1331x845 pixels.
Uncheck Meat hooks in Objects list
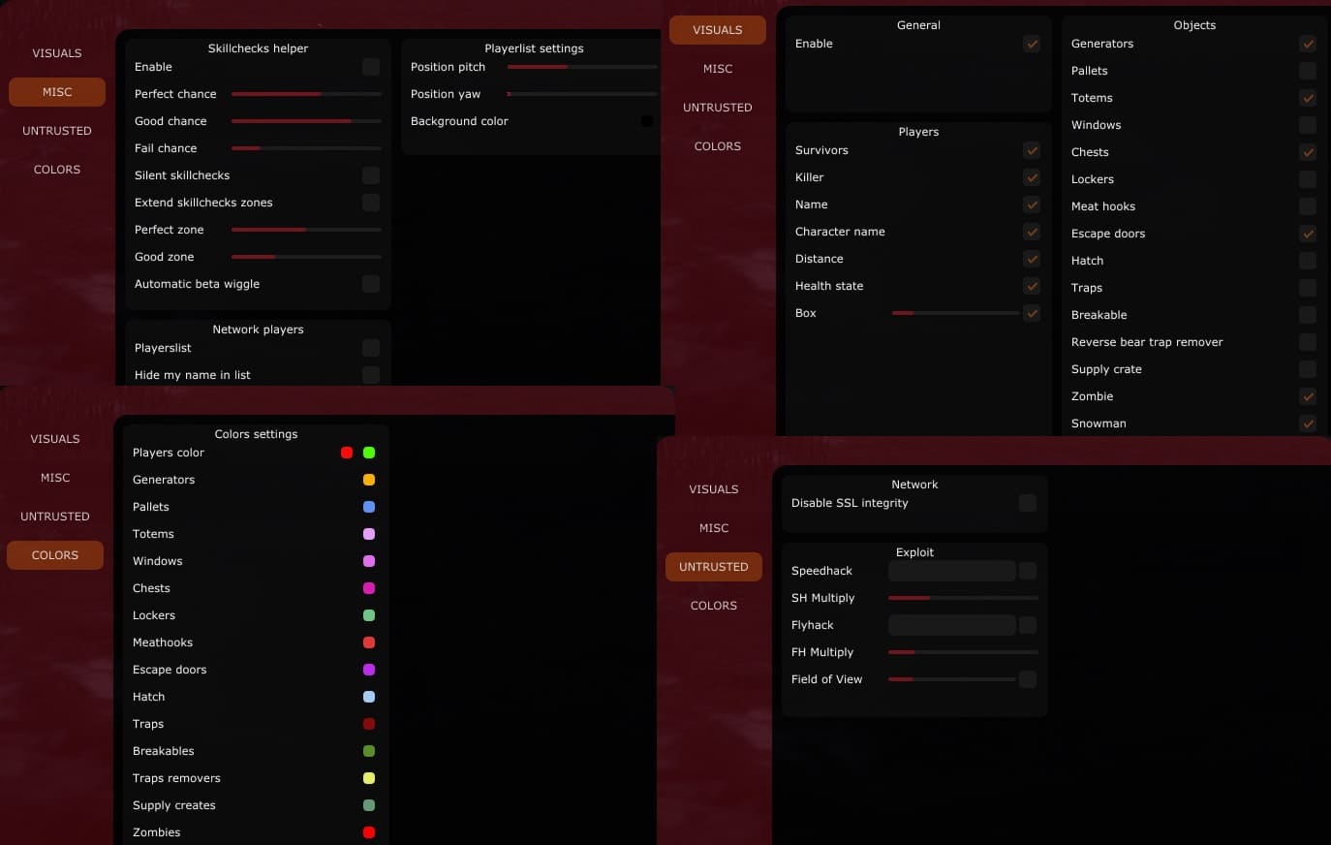coord(1308,206)
